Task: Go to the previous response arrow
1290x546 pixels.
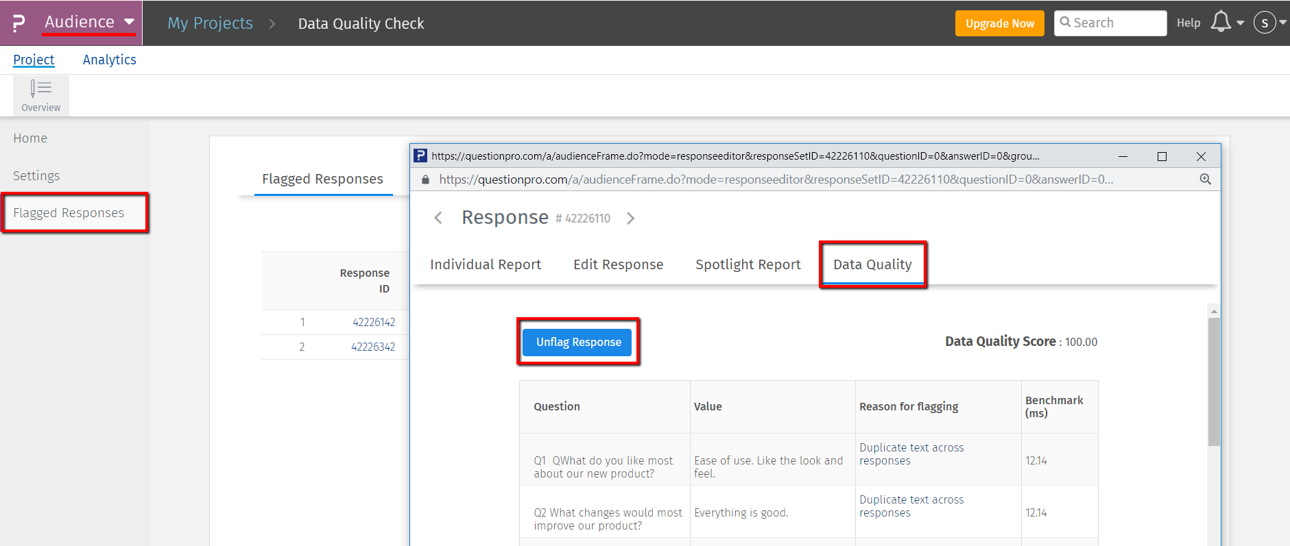Action: (438, 218)
